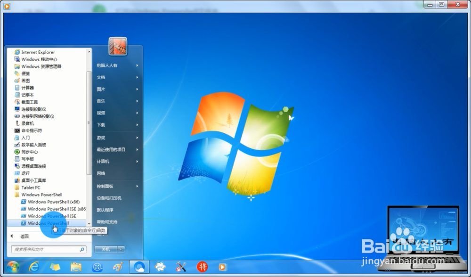Open the red 將 chess taskbar icon
Screen dimensions: 471x277
[x=202, y=267]
